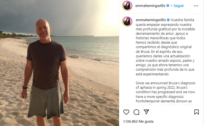Click the wristwatch on the man's arm

pos(25,88)
